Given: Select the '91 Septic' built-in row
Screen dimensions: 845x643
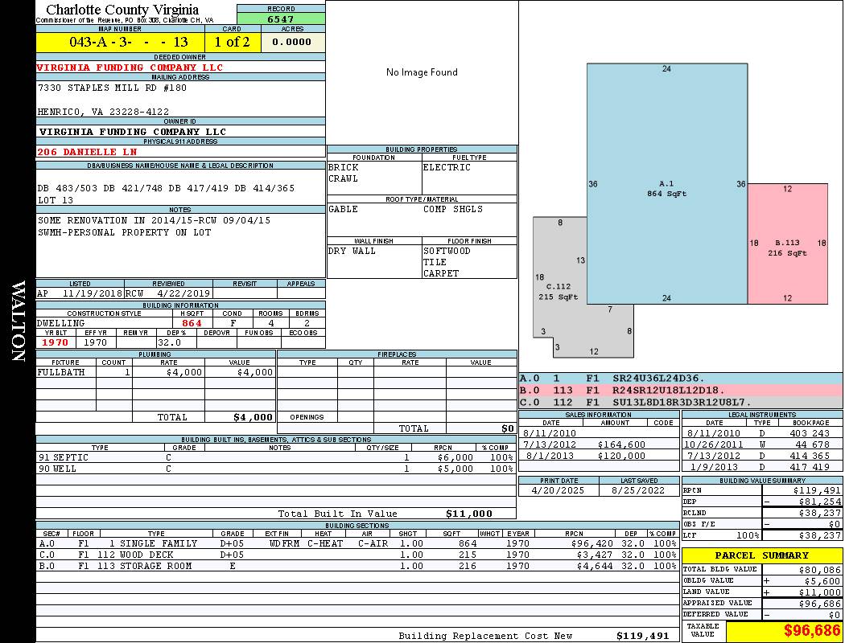Looking at the screenshot, I should [274, 457].
